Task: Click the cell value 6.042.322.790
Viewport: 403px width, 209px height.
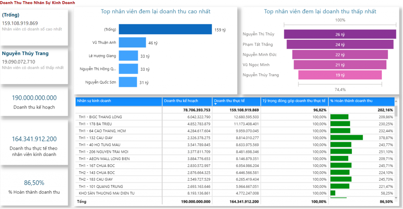Action: click(199, 117)
